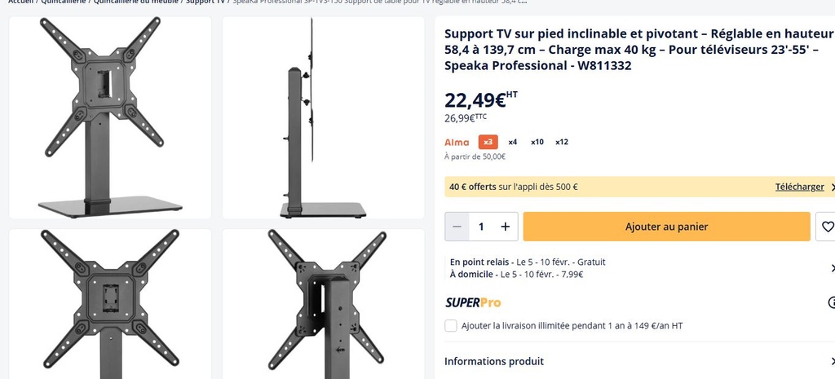Pick Alma x12 installment option
Screen dimensions: 835x379
[562, 142]
